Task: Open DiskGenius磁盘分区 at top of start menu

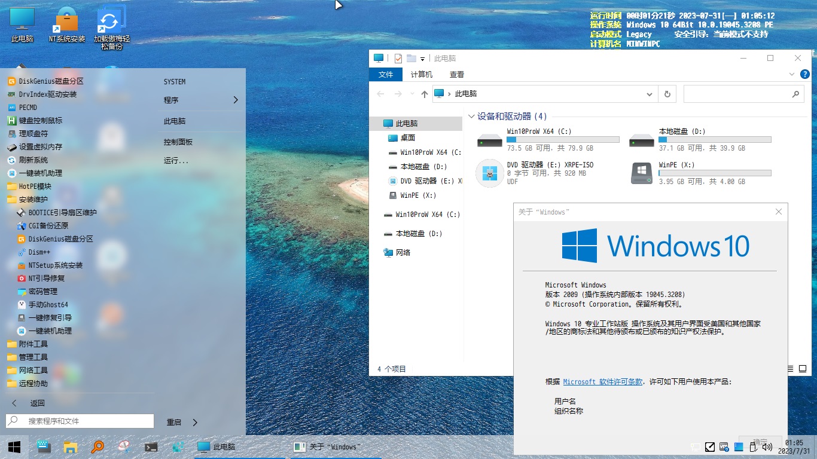Action: 51,81
